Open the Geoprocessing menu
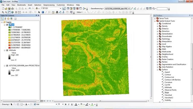Viewport: 193px width, 109px height. click(49, 5)
